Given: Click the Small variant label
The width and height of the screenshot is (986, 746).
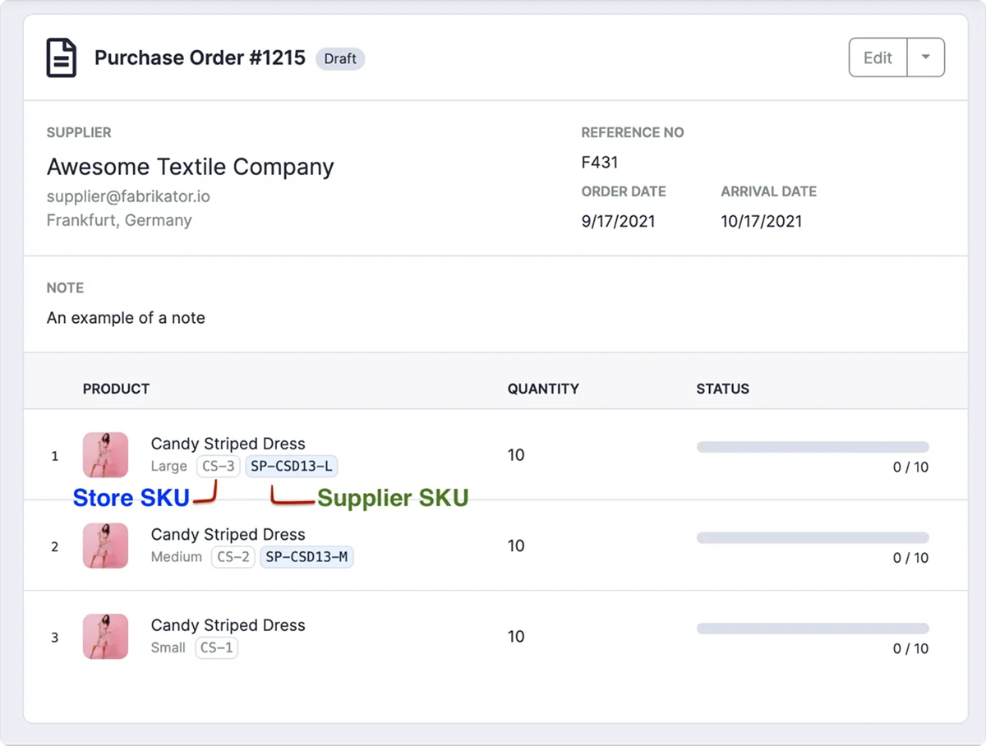Looking at the screenshot, I should pyautogui.click(x=168, y=647).
